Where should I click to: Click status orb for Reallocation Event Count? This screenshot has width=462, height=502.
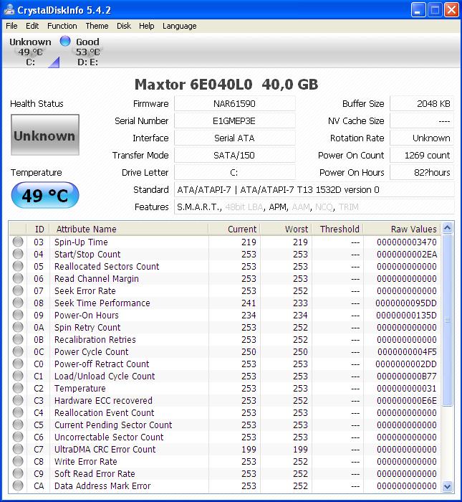[x=18, y=412]
